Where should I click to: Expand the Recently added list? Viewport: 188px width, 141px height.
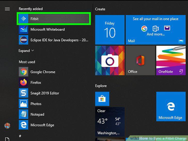26,51
